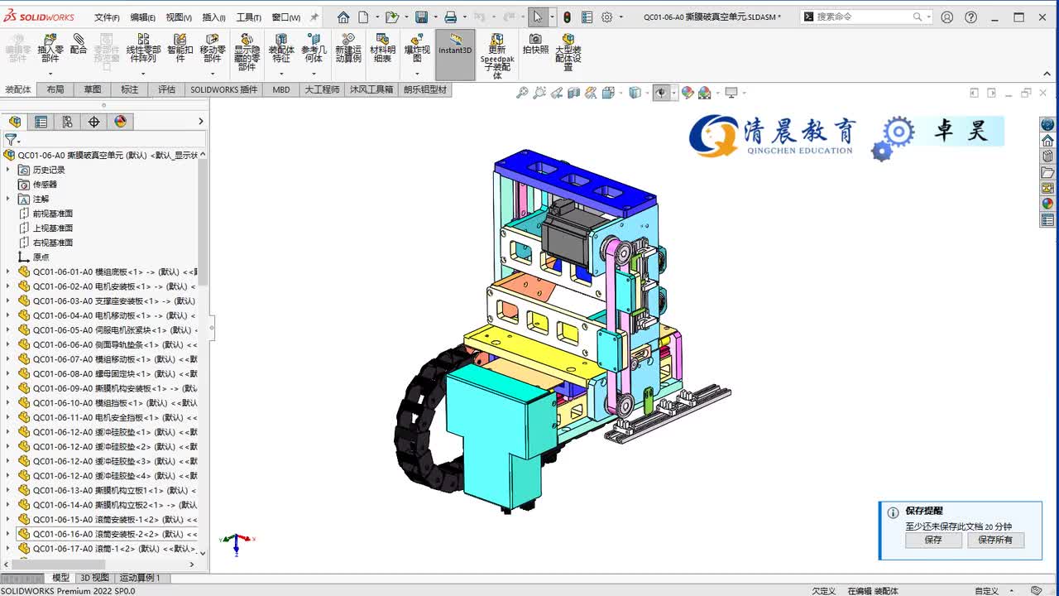Click the 欠定义 status bar text
The image size is (1059, 596).
click(x=823, y=591)
